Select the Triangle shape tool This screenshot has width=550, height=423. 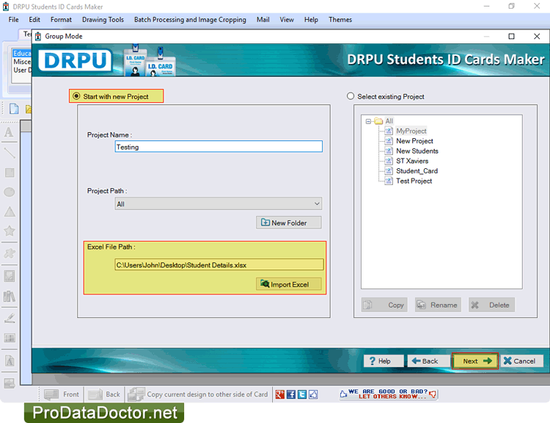pyautogui.click(x=10, y=211)
